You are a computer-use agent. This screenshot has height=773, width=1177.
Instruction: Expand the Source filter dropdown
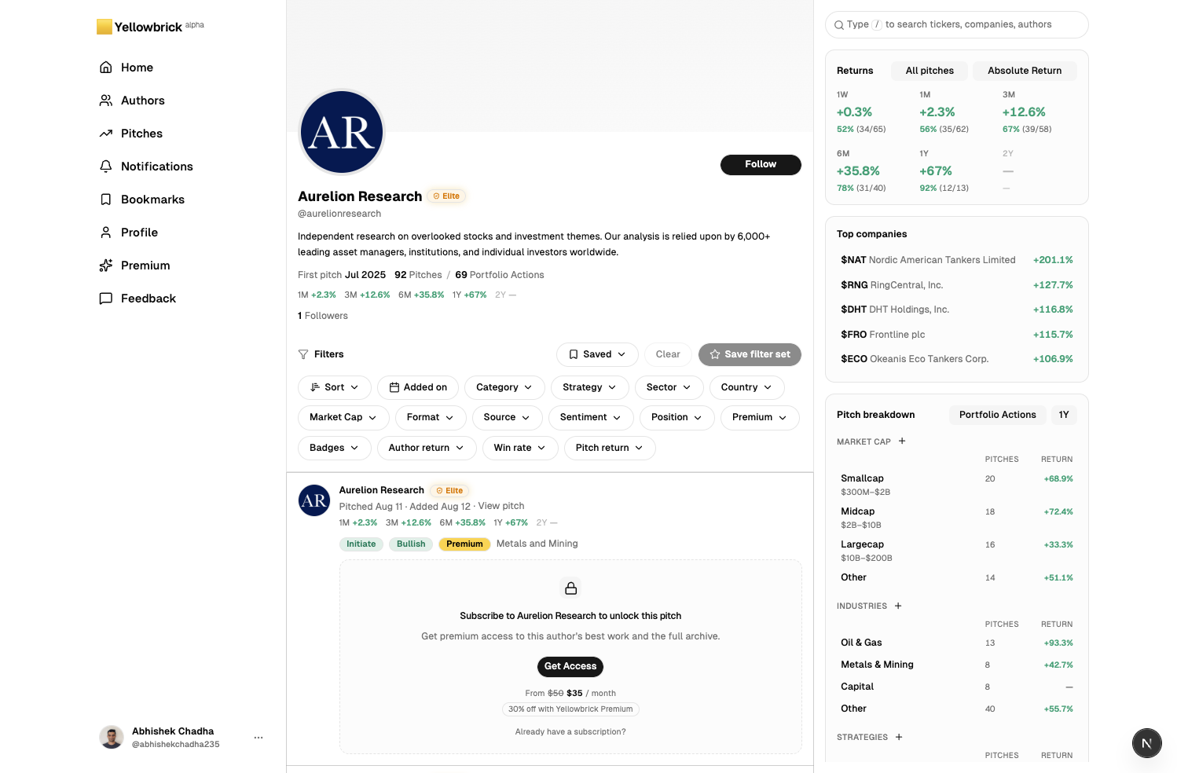click(x=508, y=417)
